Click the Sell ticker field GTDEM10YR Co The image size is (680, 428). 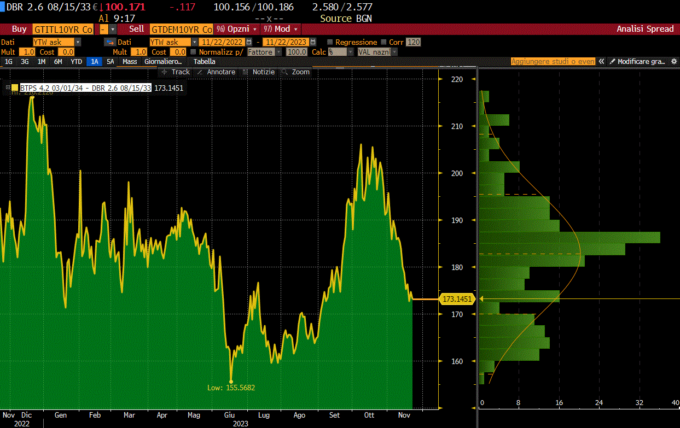tap(182, 29)
